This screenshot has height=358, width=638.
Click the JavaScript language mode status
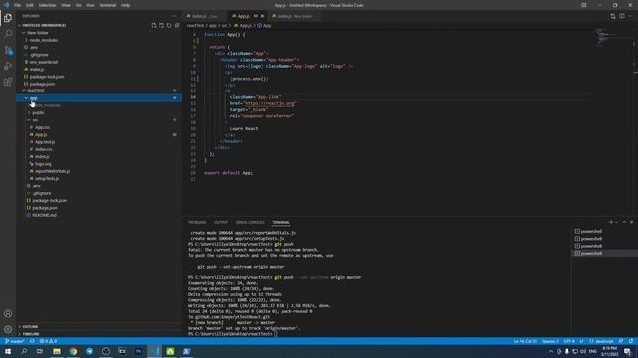pos(604,341)
